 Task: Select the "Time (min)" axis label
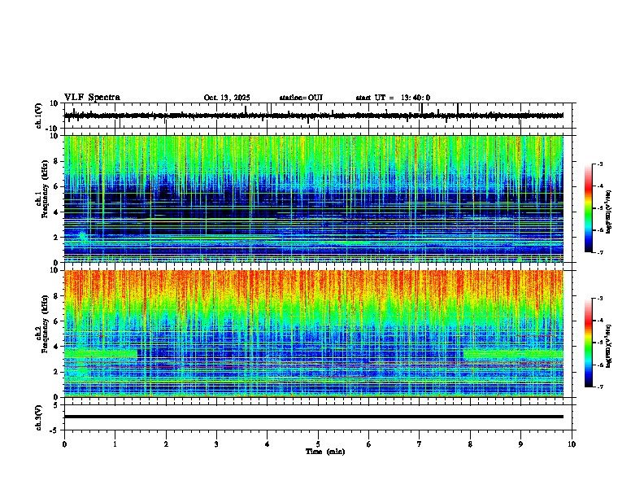(325, 452)
